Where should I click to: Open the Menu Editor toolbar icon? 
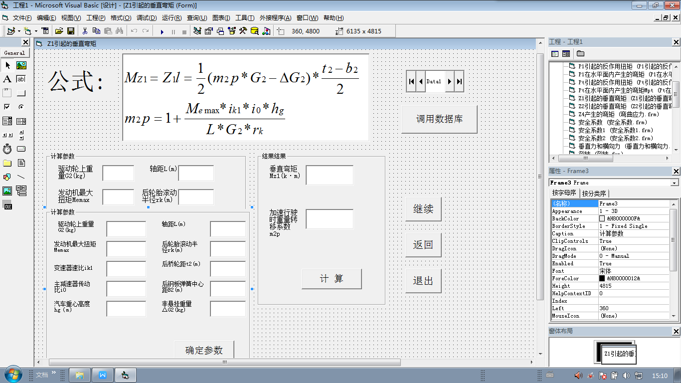click(x=45, y=31)
